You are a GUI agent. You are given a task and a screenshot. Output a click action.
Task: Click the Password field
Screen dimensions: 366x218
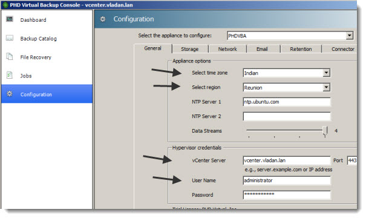287,195
